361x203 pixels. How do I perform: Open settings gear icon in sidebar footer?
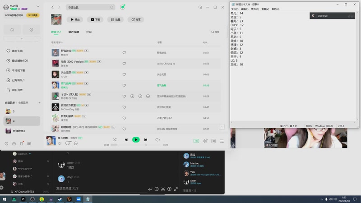(x=14, y=143)
